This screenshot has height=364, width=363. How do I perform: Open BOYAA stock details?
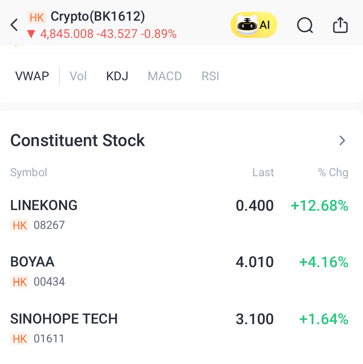32,262
